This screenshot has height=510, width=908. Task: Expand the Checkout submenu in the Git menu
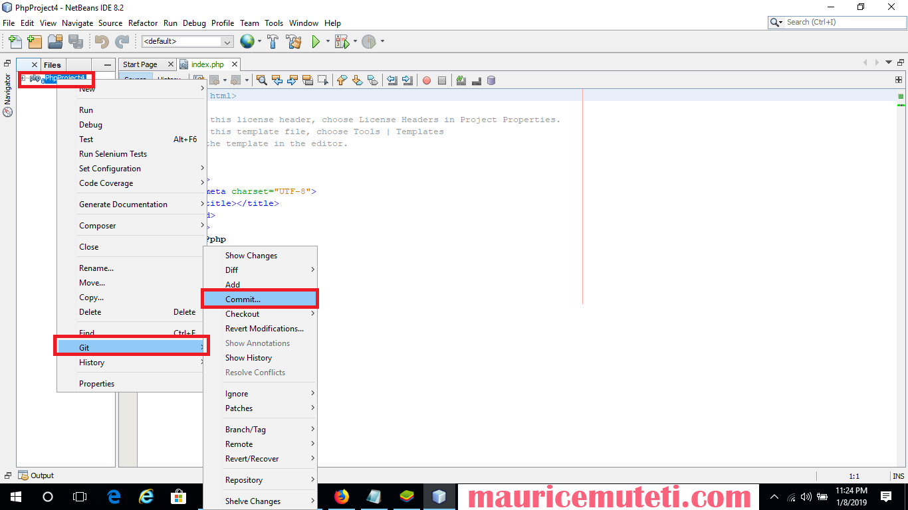[x=261, y=314]
